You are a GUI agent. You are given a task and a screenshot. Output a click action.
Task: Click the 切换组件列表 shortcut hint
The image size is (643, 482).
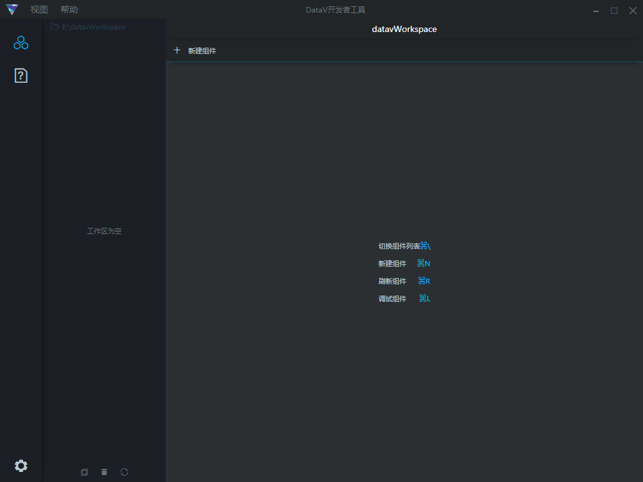click(x=404, y=246)
